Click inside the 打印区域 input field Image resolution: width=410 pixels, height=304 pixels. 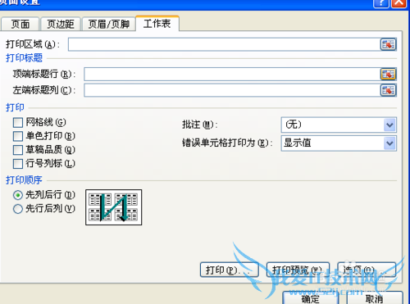click(224, 44)
